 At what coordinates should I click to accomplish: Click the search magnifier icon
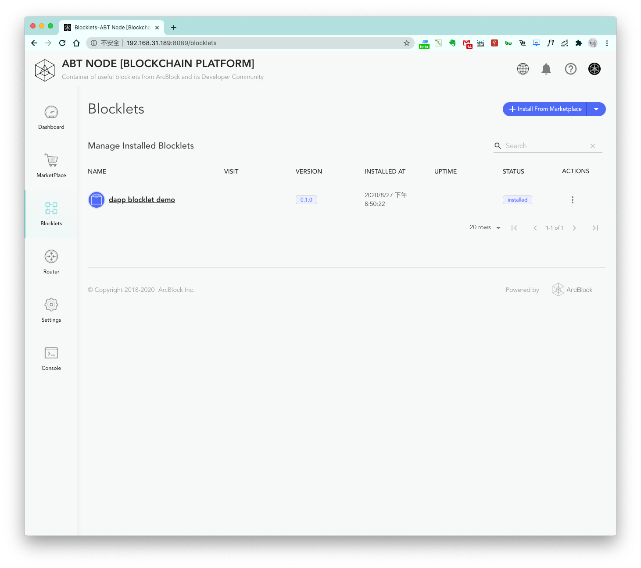[498, 146]
